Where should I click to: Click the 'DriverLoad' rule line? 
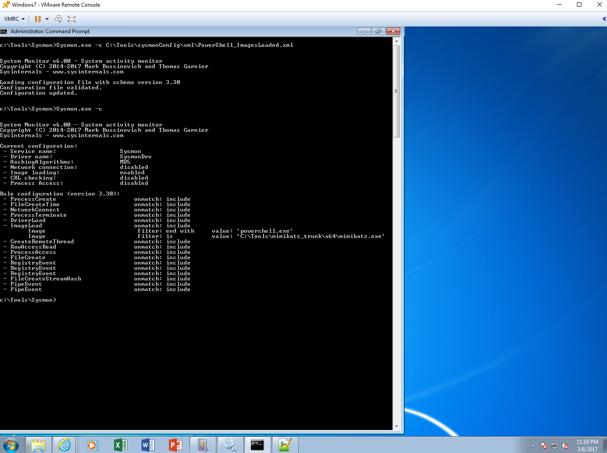pos(96,220)
